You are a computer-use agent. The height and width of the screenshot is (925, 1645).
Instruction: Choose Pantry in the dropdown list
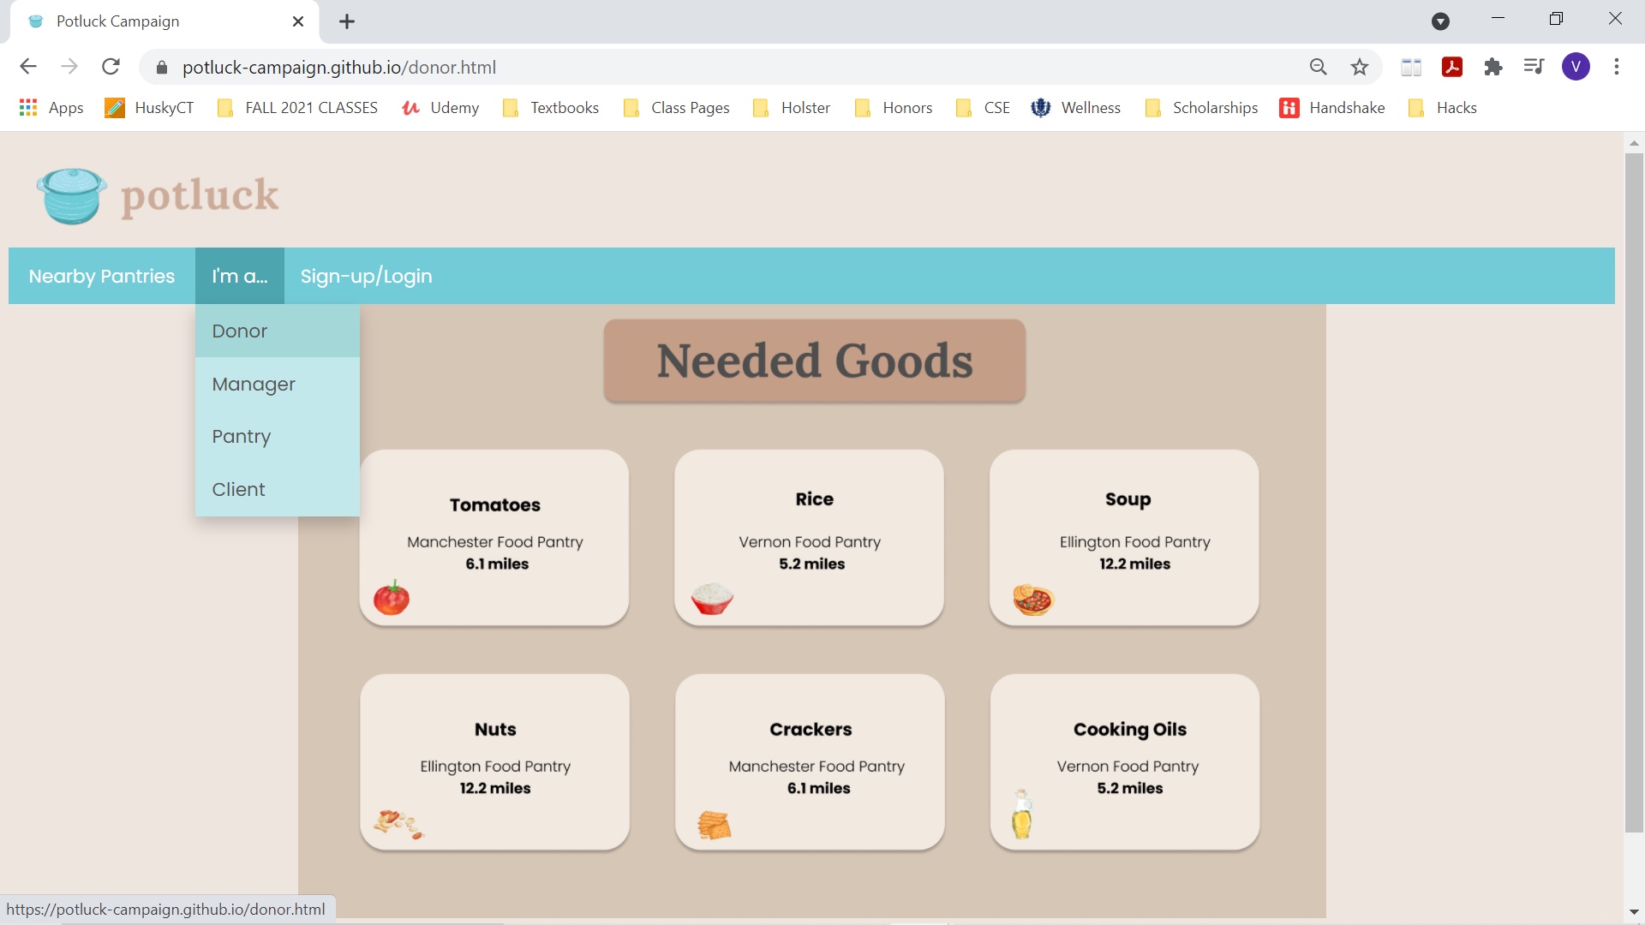coord(242,437)
